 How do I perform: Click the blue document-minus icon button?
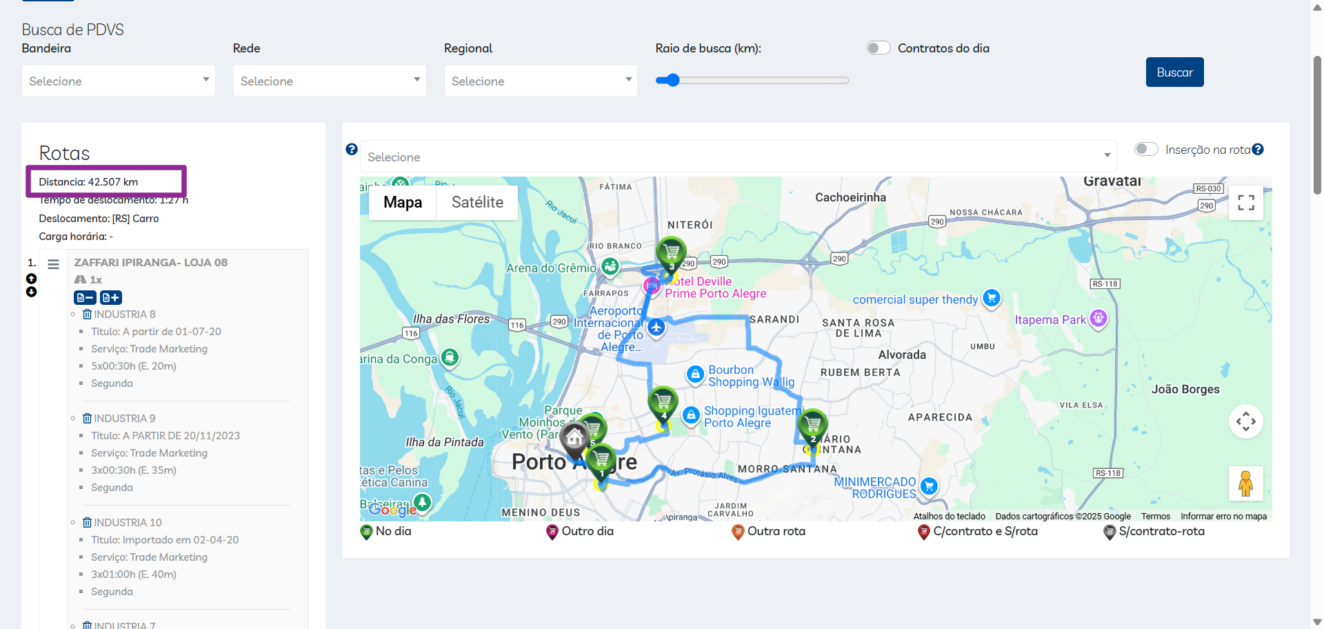coord(85,298)
